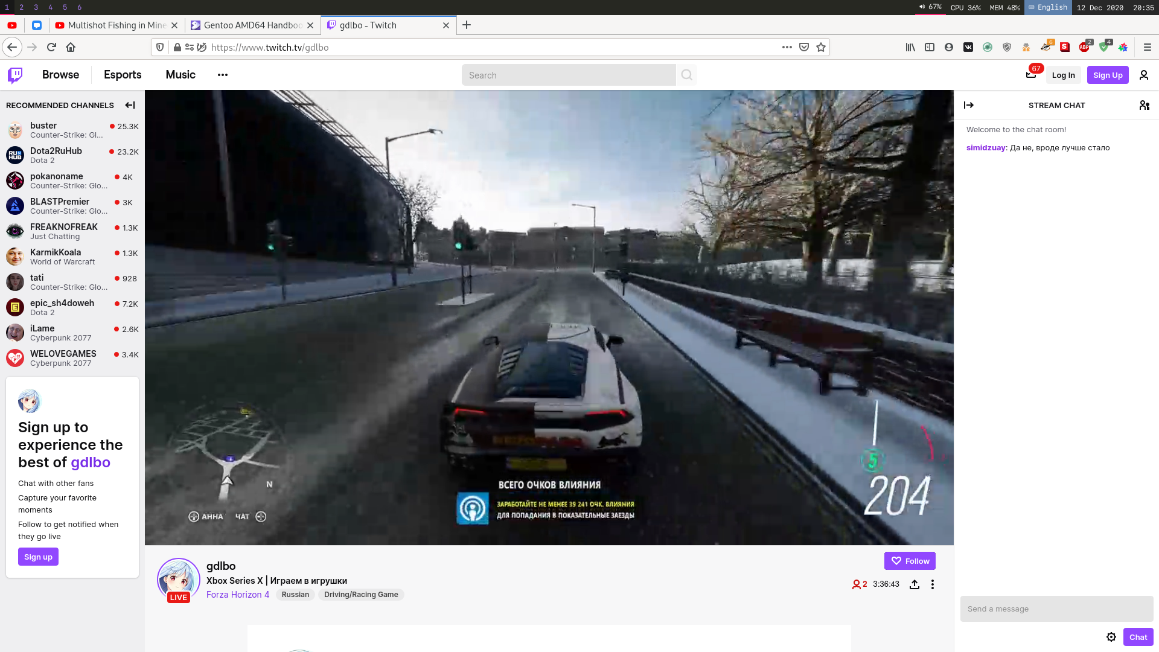1159x652 pixels.
Task: Open the Forza Horizon 4 game link
Action: click(x=238, y=595)
